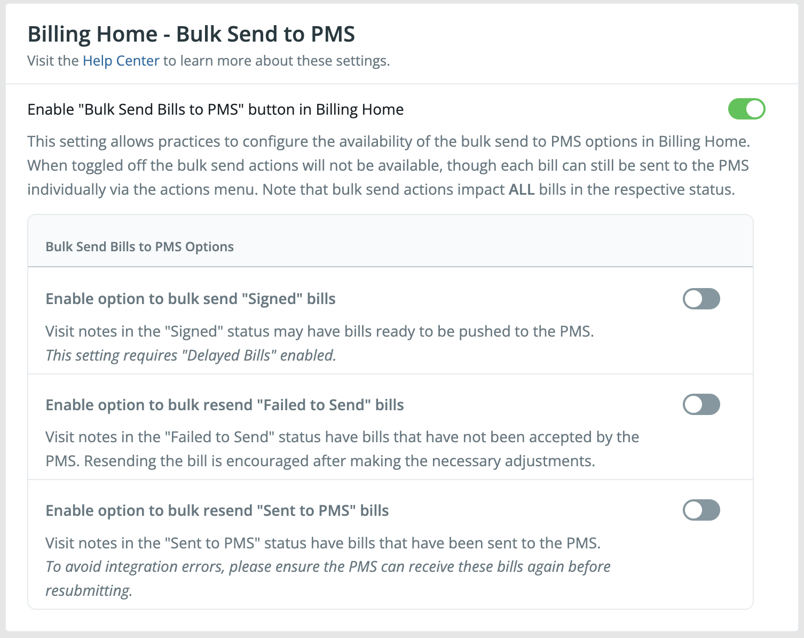Enable option to bulk send Signed bills
Image resolution: width=804 pixels, height=638 pixels.
[701, 299]
